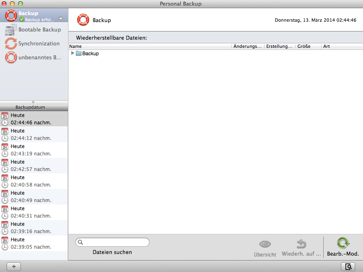363x272 pixels.
Task: Click the Dateien suchen search field
Action: tap(112, 242)
